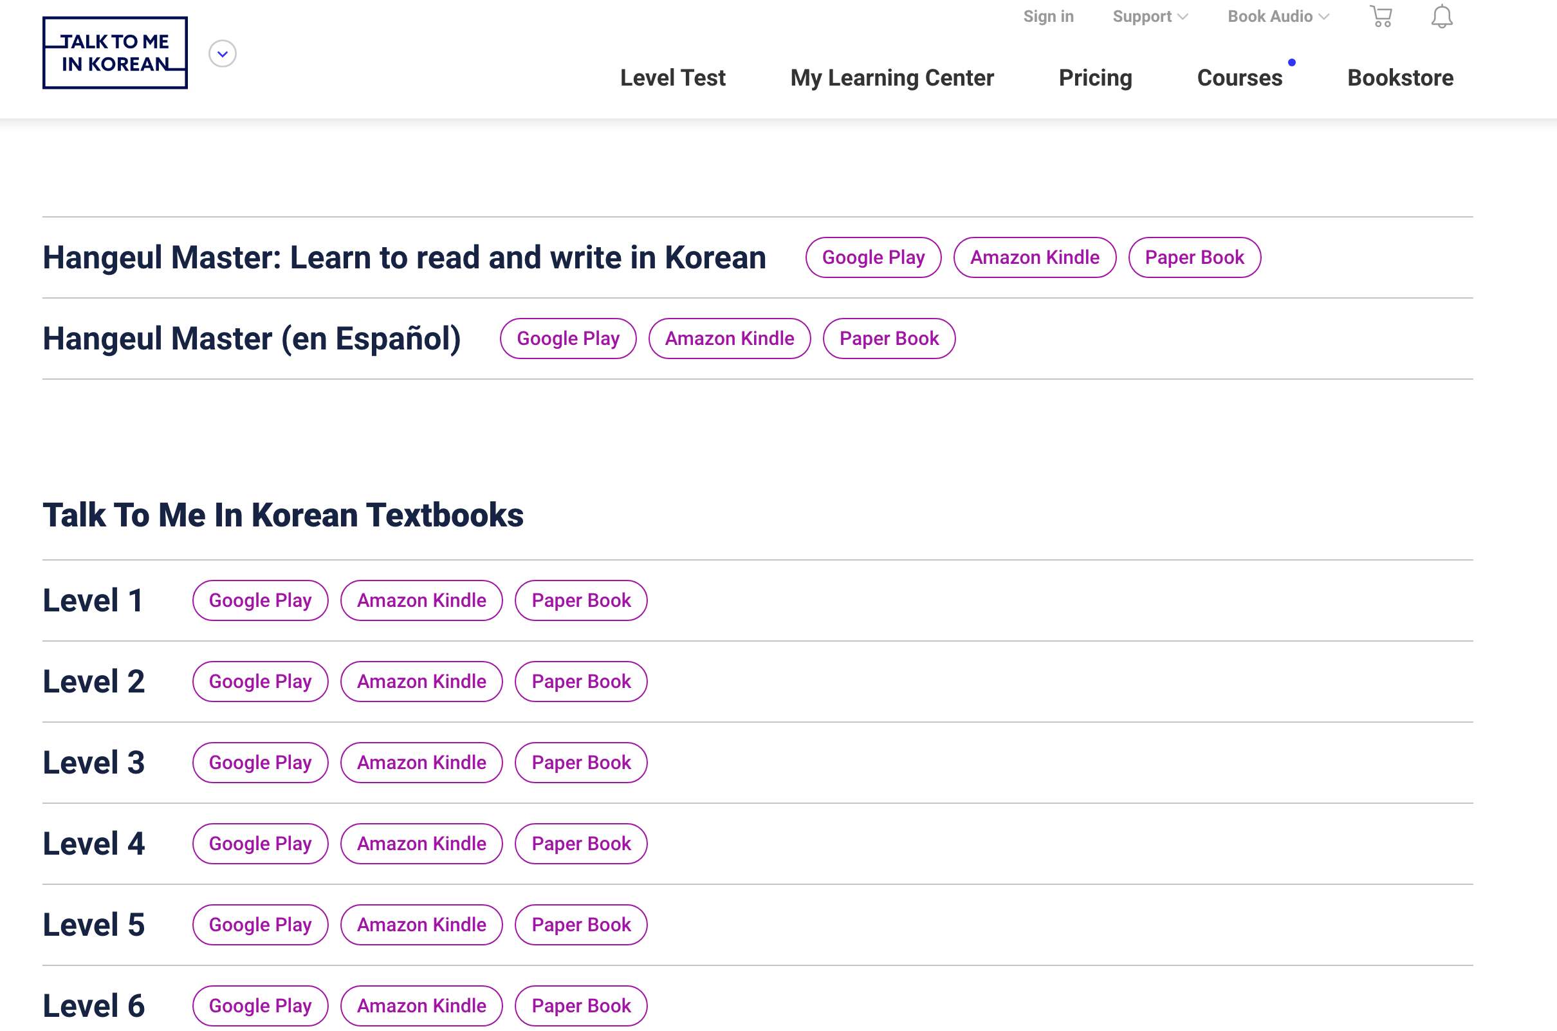Open Amazon Kindle for Level 4
The image size is (1557, 1031).
point(421,844)
